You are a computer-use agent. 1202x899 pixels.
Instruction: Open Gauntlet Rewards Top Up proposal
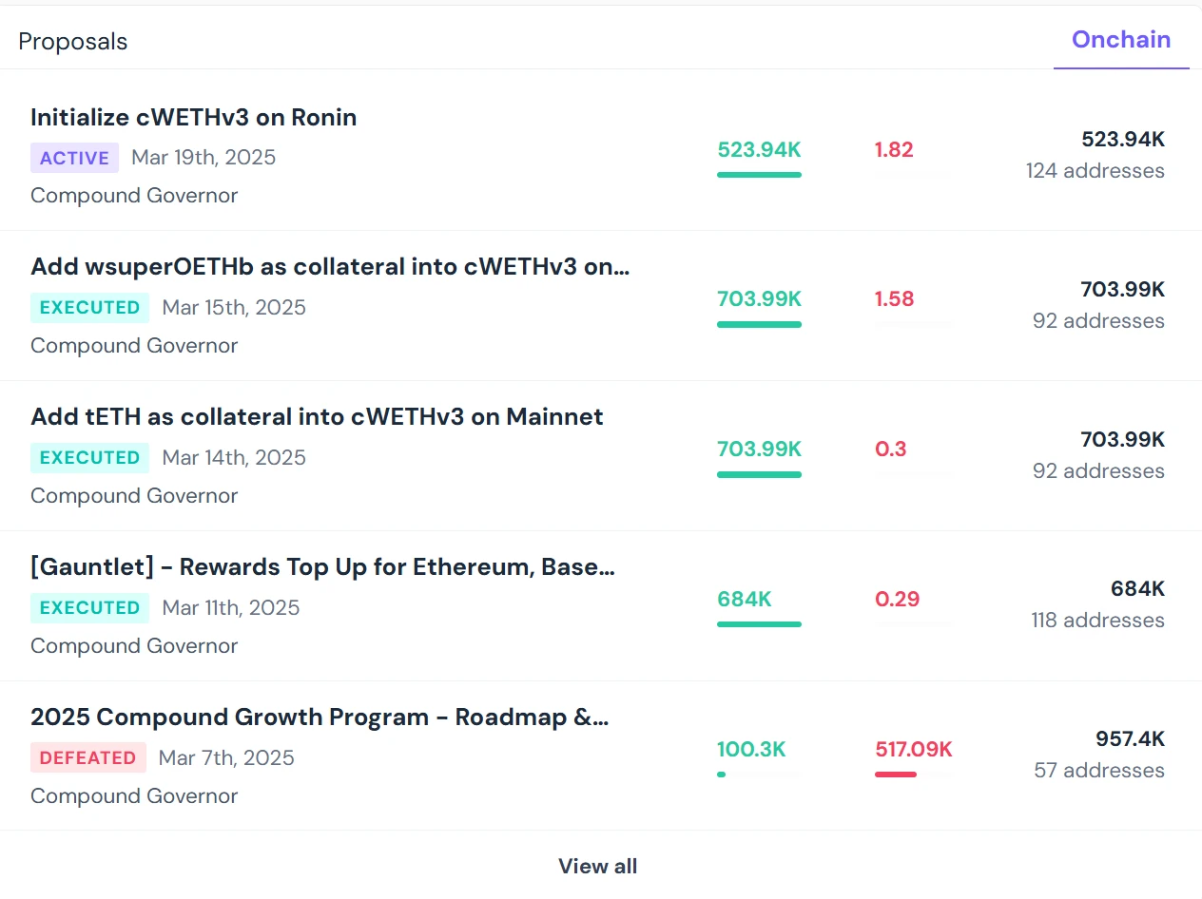[322, 567]
